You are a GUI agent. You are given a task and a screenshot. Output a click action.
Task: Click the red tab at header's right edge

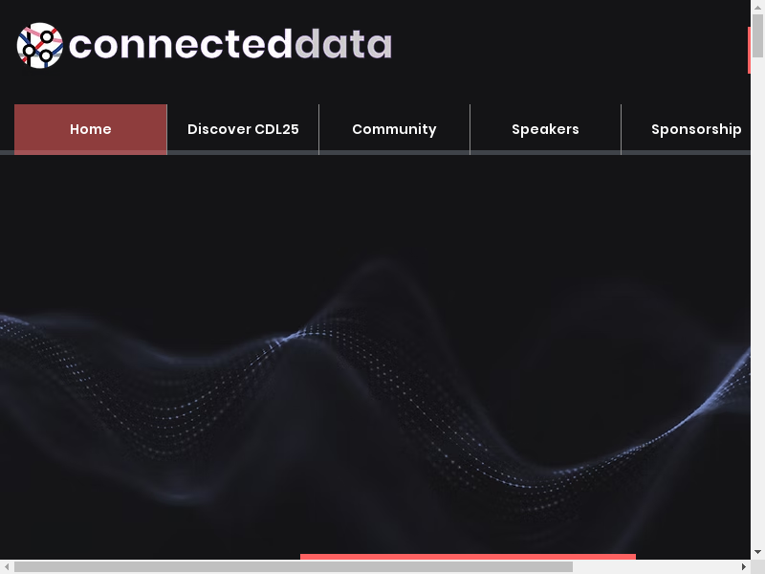[x=749, y=50]
